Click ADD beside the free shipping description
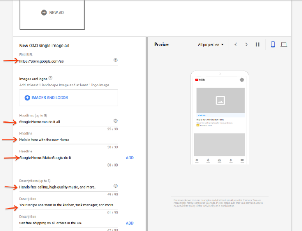This screenshot has height=231, width=302. 129,223
